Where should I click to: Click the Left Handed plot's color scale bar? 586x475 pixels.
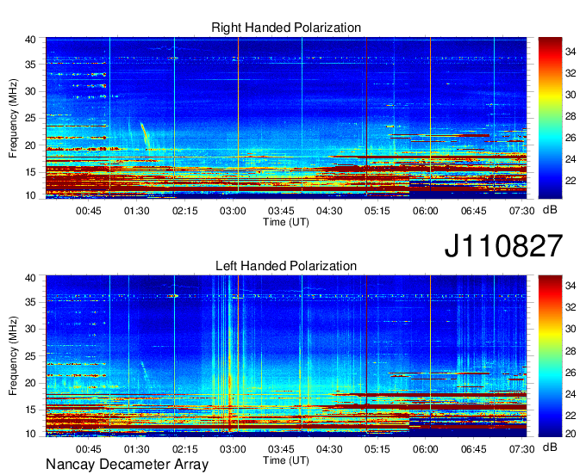(550, 356)
